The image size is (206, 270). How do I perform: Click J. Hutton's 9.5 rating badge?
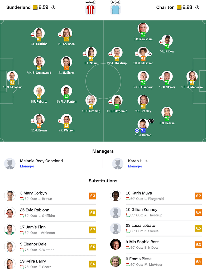tap(143, 130)
